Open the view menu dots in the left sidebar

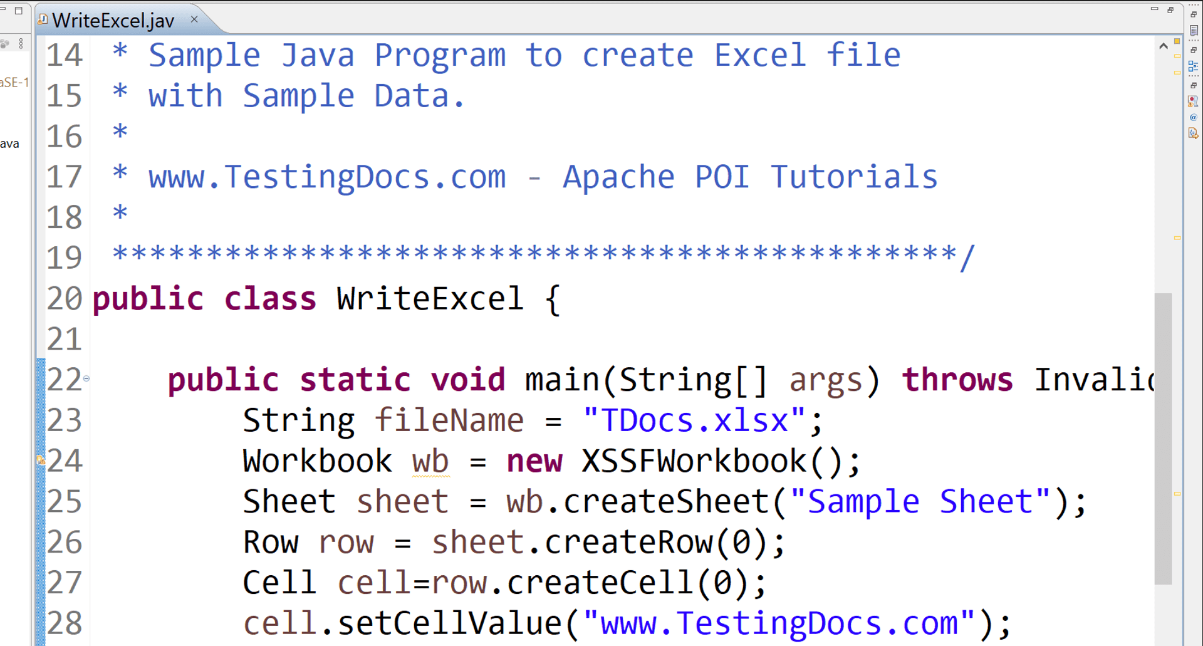pos(21,43)
